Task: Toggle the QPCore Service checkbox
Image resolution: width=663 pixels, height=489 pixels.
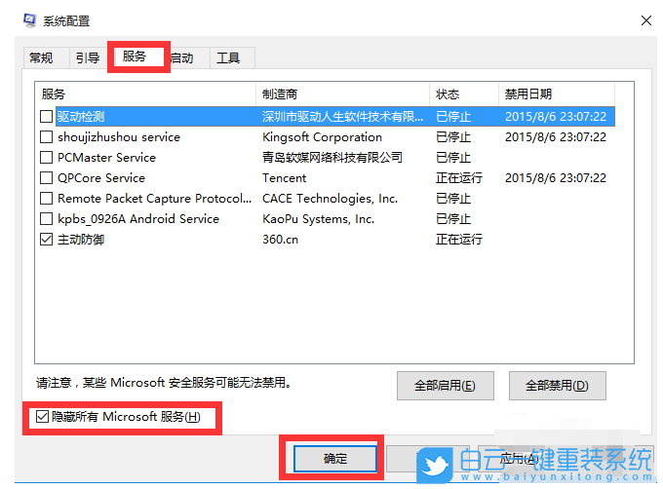Action: click(x=46, y=178)
